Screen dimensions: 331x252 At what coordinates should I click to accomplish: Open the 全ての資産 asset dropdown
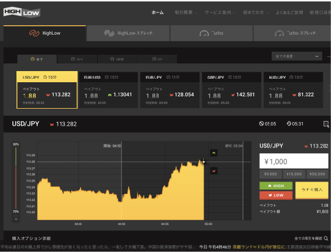pos(297,56)
